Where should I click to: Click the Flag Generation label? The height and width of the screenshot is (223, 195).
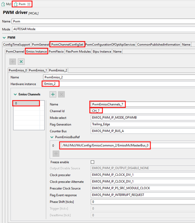click(x=61, y=124)
